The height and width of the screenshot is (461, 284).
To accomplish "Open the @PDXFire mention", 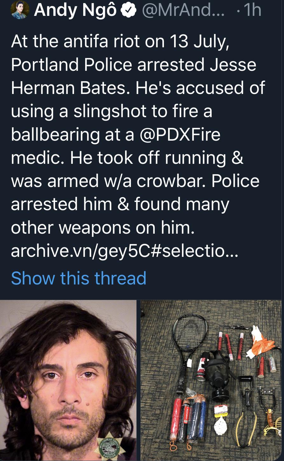I will pyautogui.click(x=179, y=134).
